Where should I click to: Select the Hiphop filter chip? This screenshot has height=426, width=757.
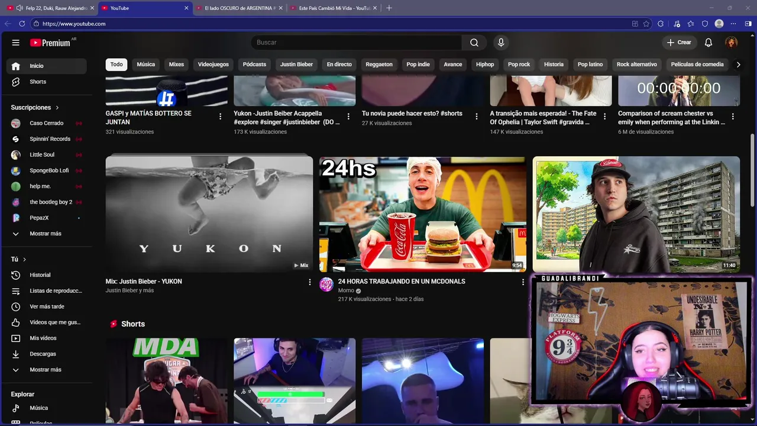pos(485,64)
